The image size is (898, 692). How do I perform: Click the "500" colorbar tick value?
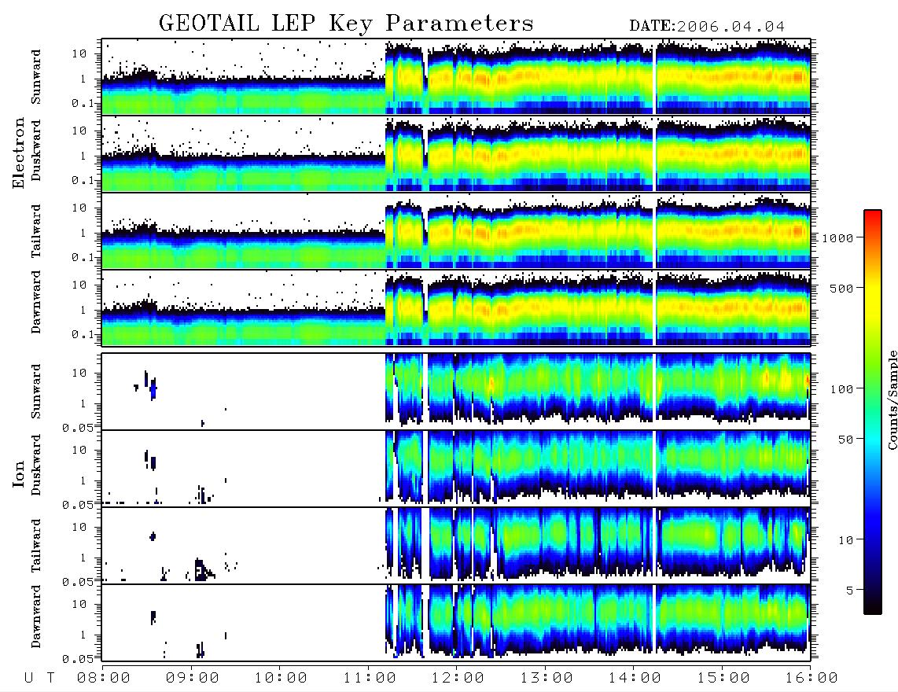coord(842,289)
